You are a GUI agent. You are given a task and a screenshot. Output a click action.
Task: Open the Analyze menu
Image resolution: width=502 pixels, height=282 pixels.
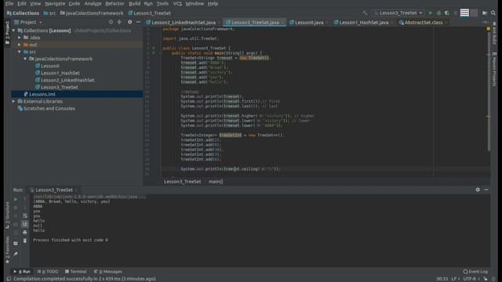pos(93,3)
